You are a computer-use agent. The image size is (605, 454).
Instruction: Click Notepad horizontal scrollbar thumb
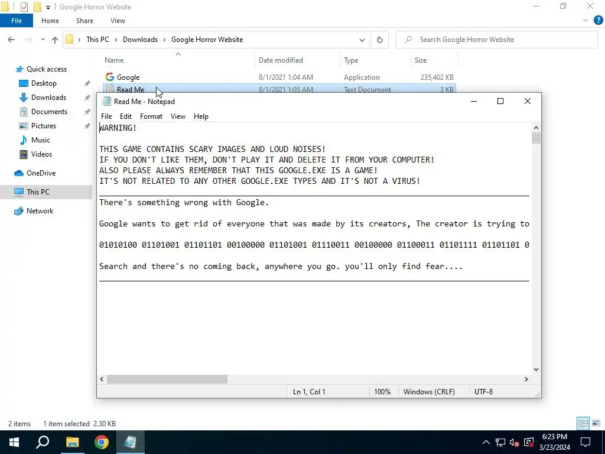pos(167,379)
